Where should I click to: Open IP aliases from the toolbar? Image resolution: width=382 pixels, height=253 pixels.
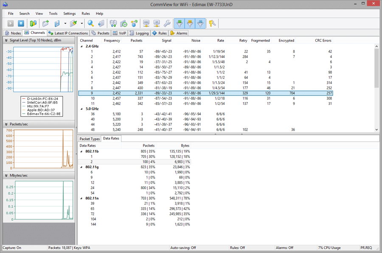pyautogui.click(x=156, y=24)
